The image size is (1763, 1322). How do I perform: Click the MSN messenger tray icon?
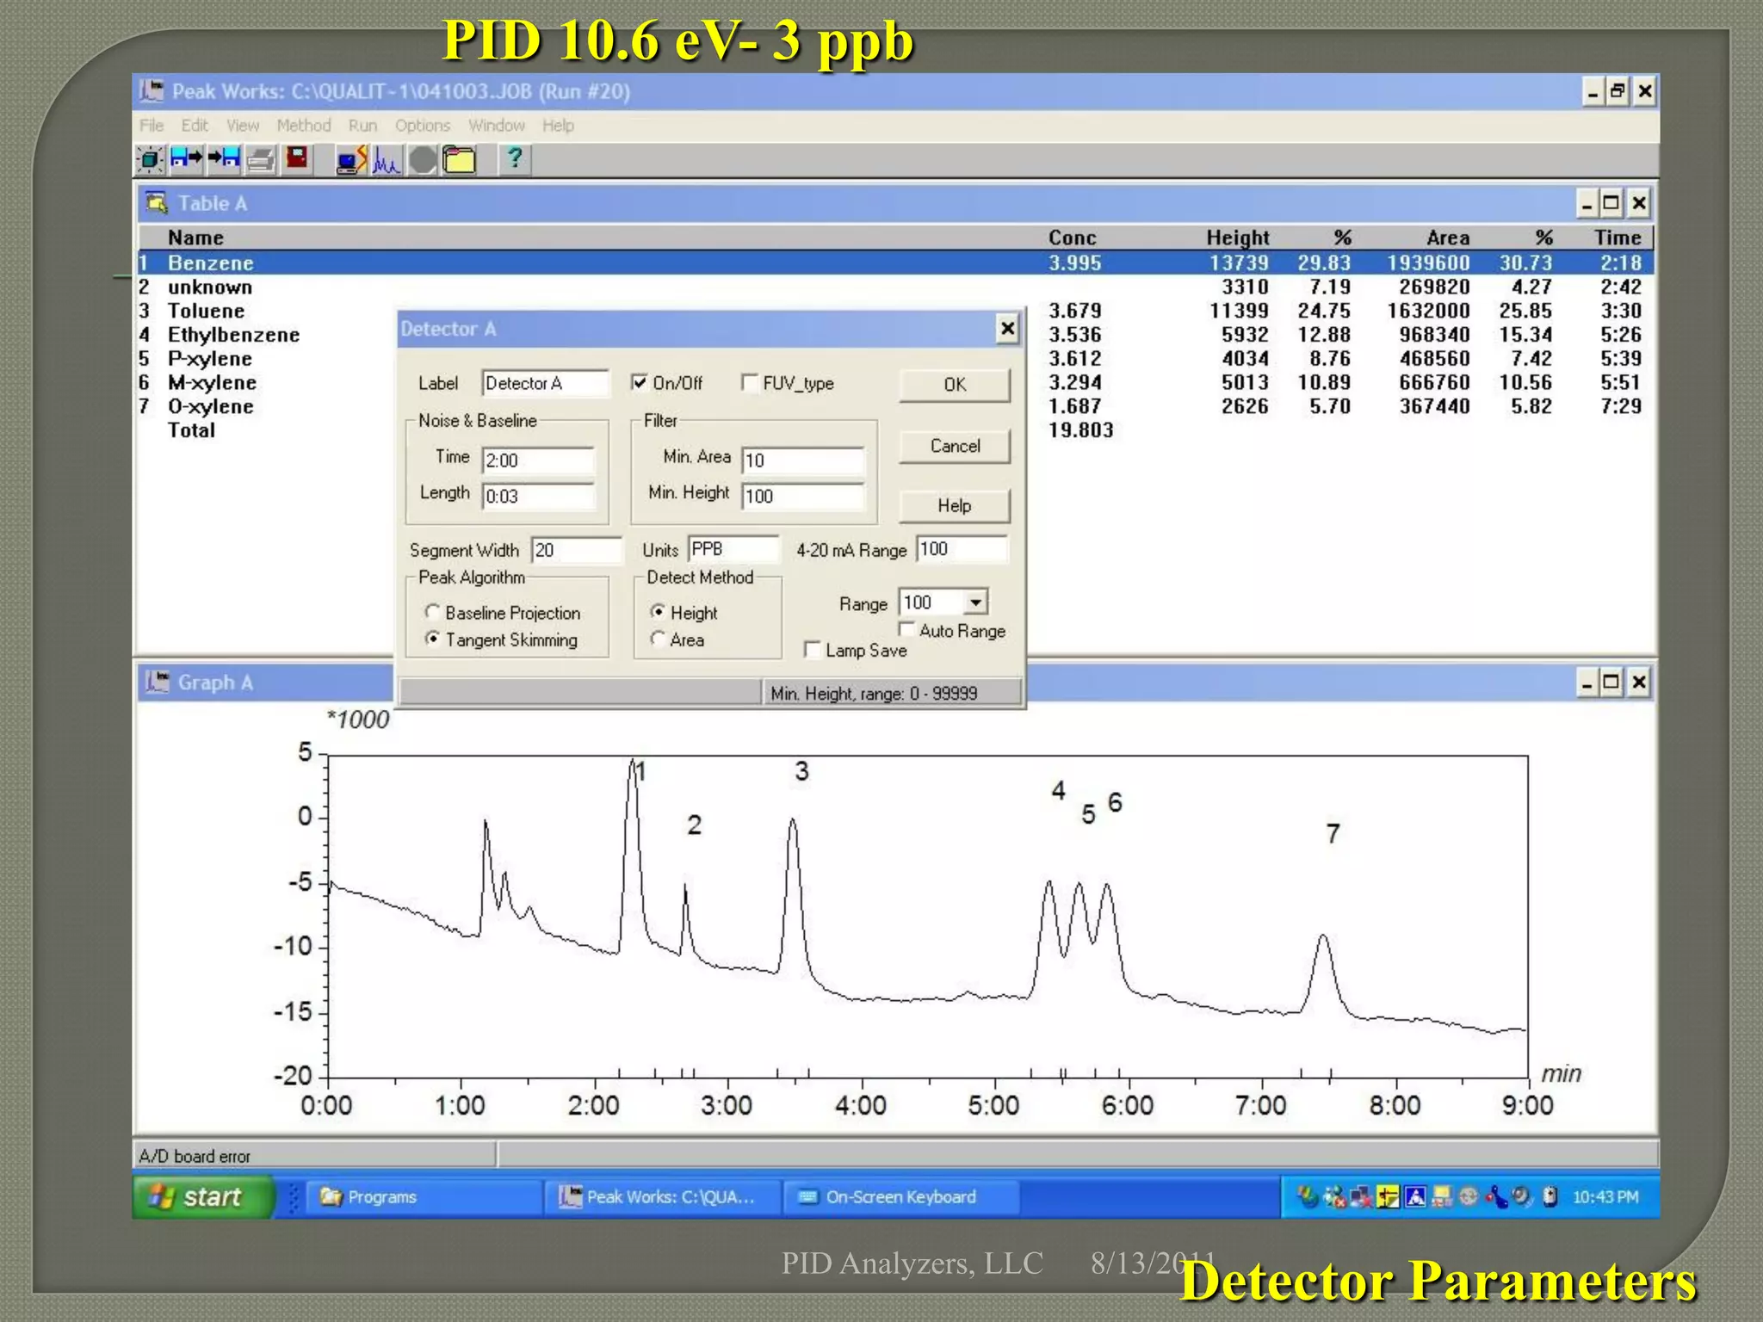1334,1196
